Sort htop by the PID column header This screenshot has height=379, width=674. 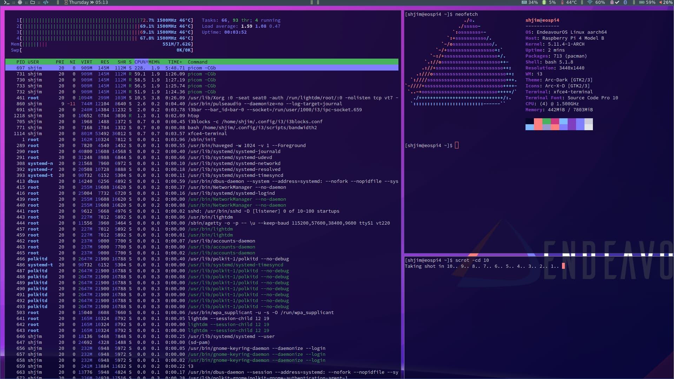21,62
